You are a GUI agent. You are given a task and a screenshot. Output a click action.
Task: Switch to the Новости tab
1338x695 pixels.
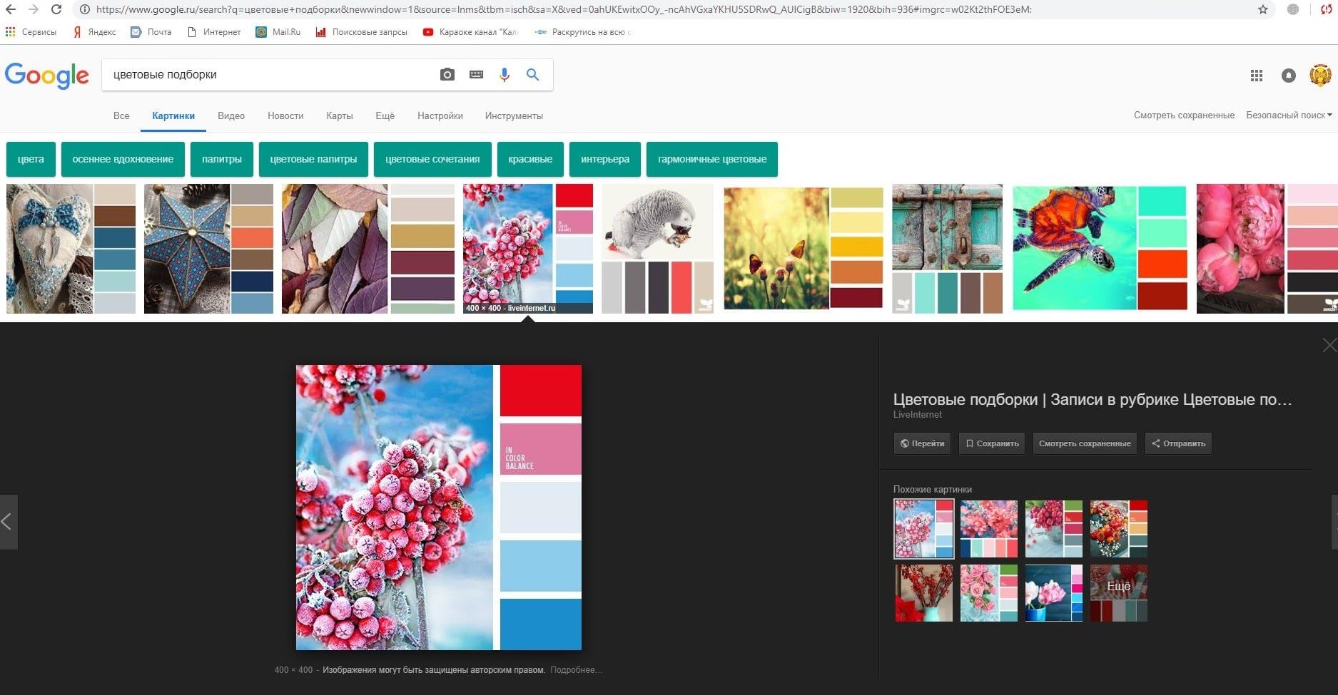click(x=285, y=116)
